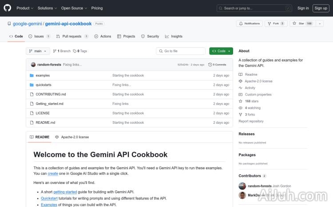This screenshot has height=207, width=333.
Task: Open the Getting_started.md file
Action: point(49,103)
